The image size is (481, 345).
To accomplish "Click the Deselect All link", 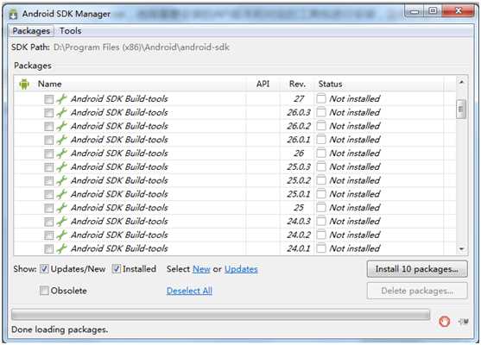I will tap(189, 291).
